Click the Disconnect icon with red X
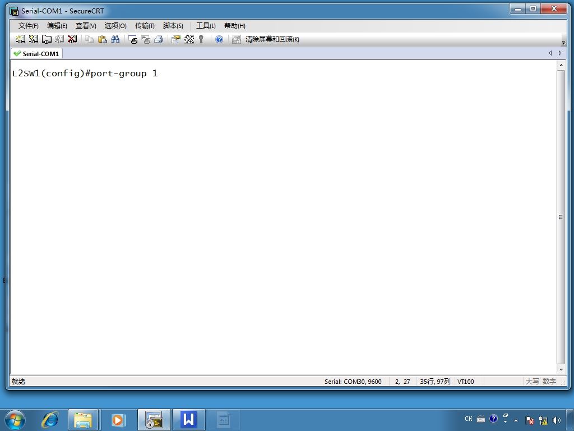This screenshot has height=431, width=574. tap(72, 39)
